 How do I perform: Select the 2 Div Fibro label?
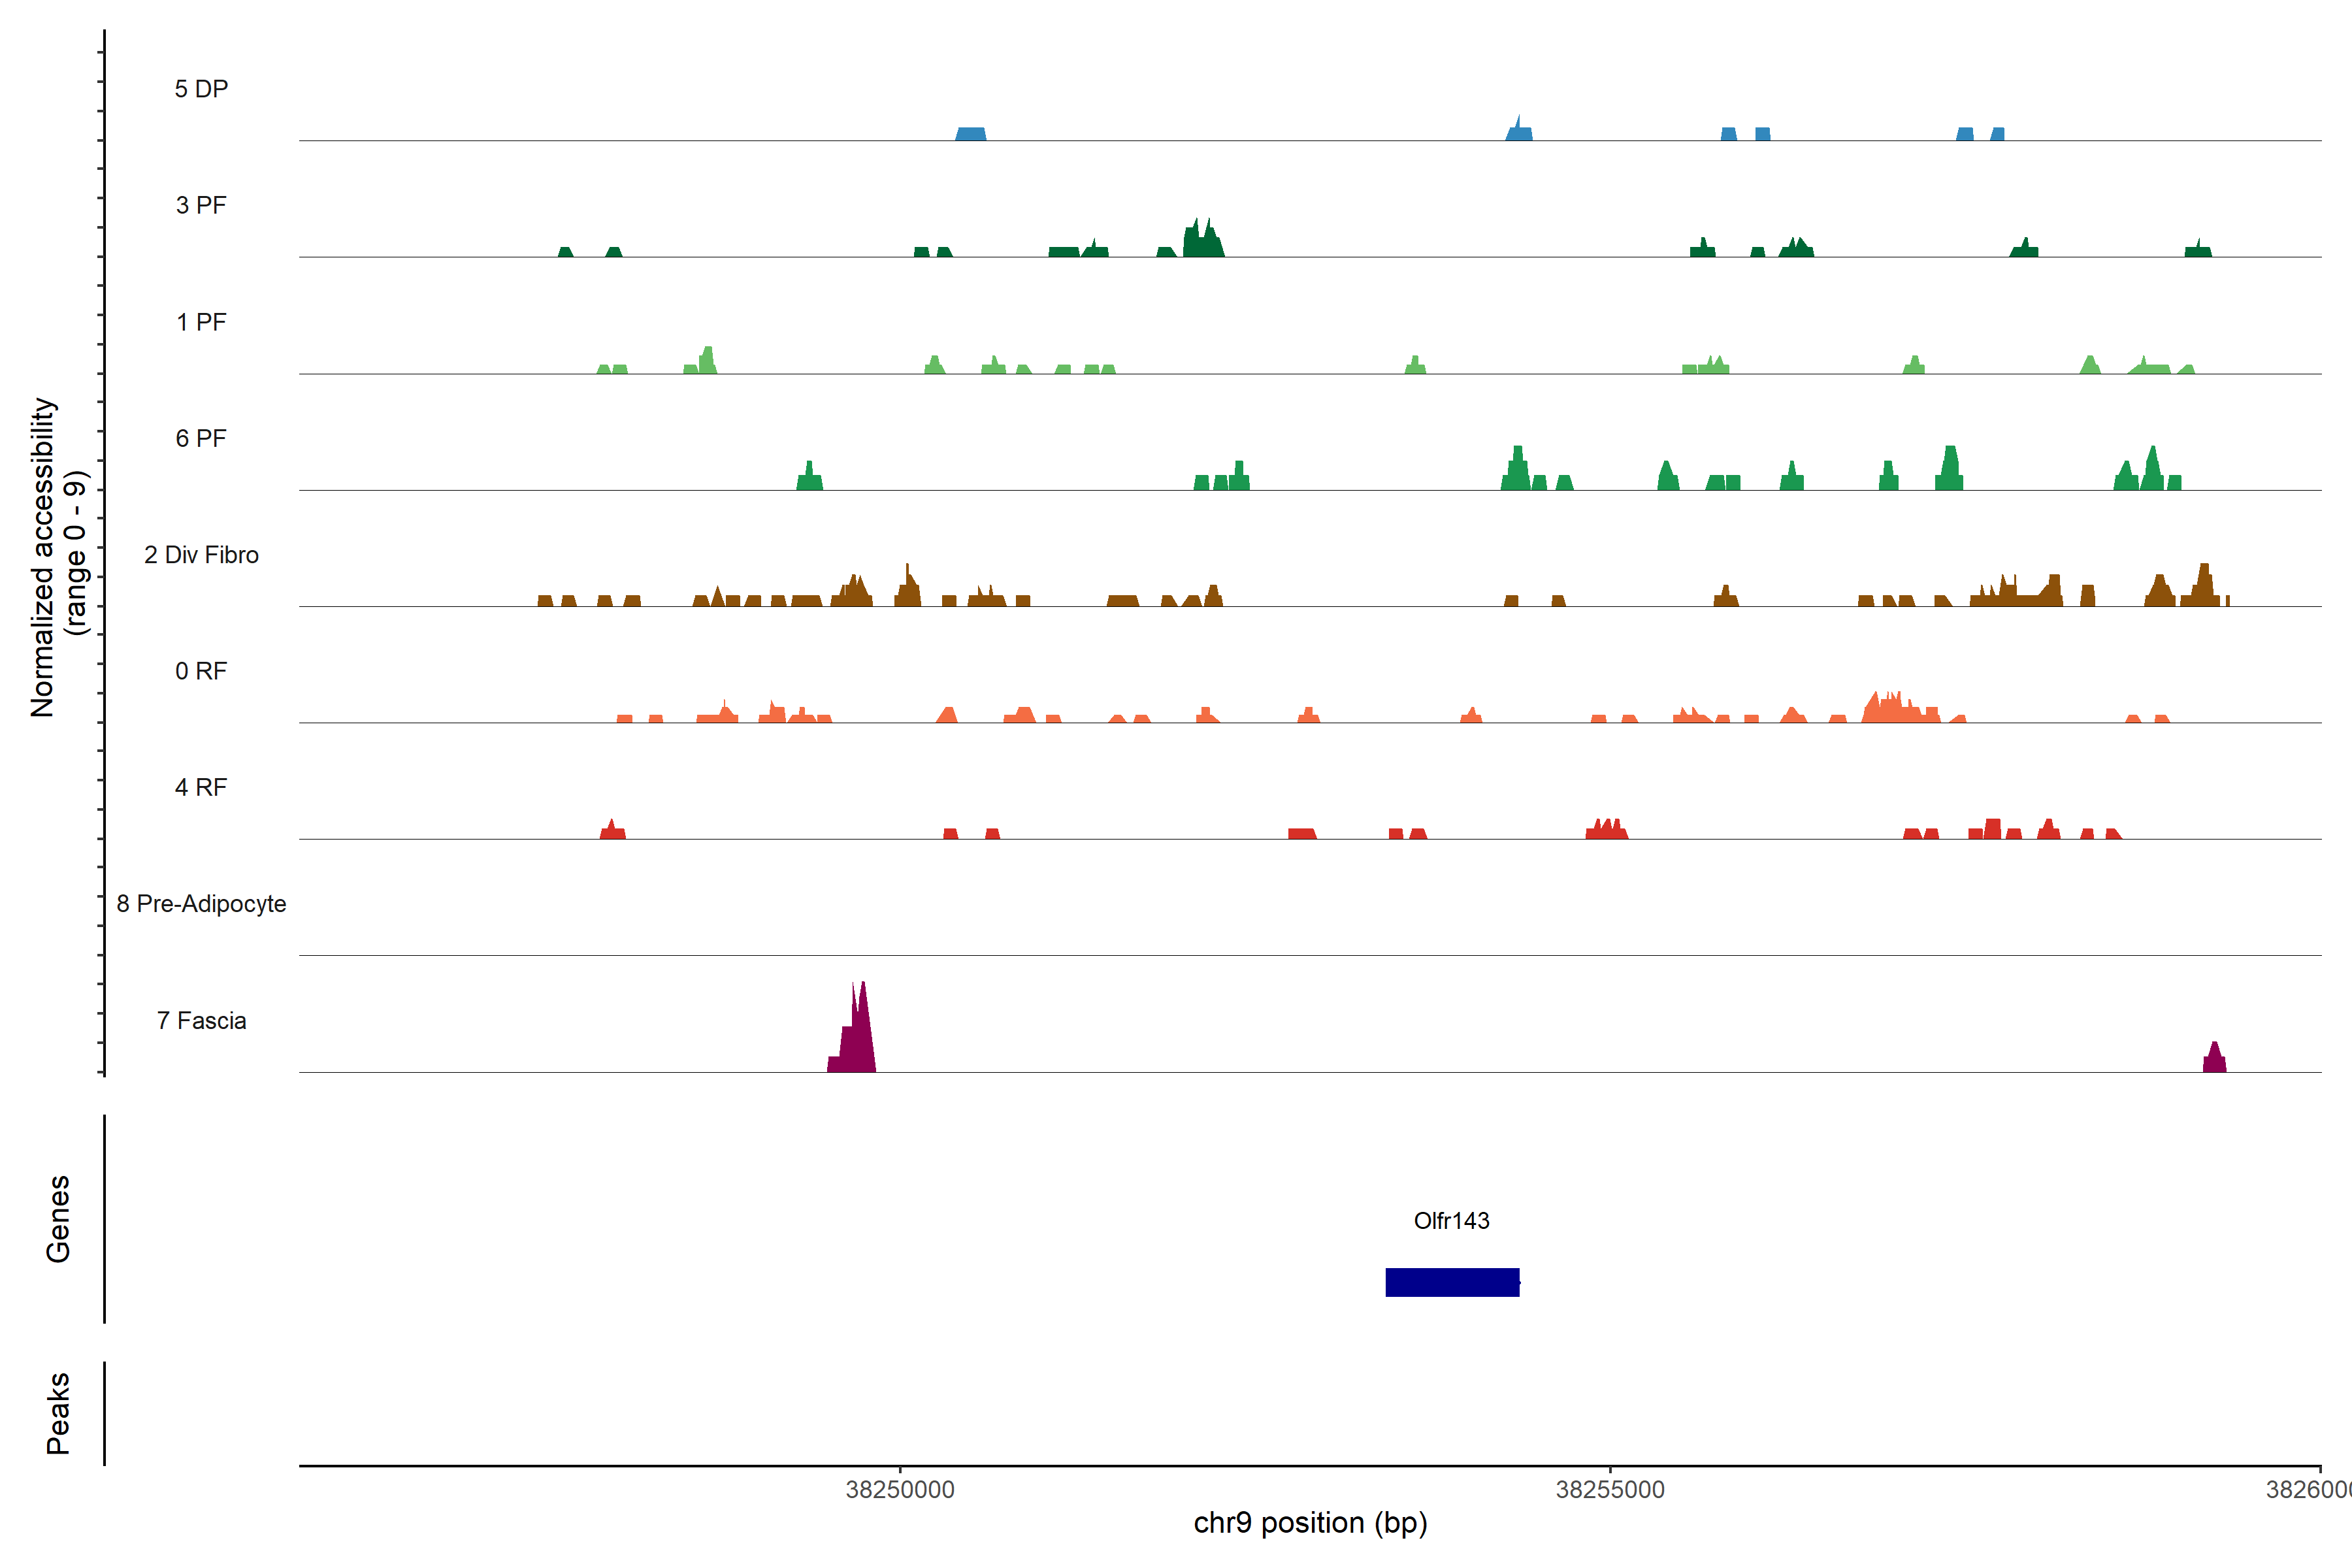click(201, 555)
